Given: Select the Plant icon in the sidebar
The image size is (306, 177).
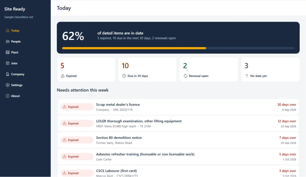Looking at the screenshot, I should 8,52.
